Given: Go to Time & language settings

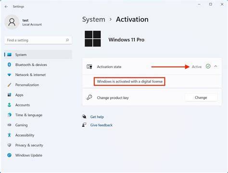Looking at the screenshot, I should (29, 115).
